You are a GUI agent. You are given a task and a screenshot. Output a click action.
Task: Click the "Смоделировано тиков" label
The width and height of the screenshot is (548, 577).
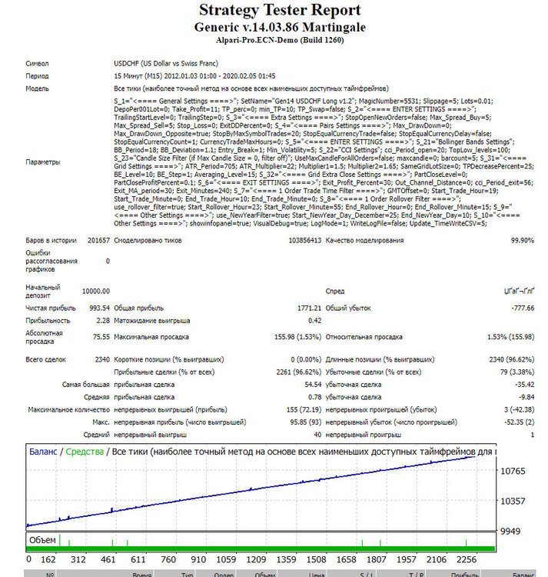(x=148, y=240)
